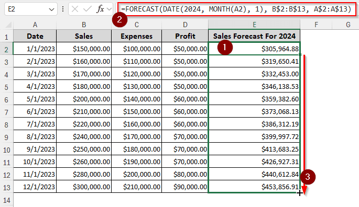Expand the dropdown arrow beside fx
The width and height of the screenshot is (359, 207).
click(x=110, y=9)
